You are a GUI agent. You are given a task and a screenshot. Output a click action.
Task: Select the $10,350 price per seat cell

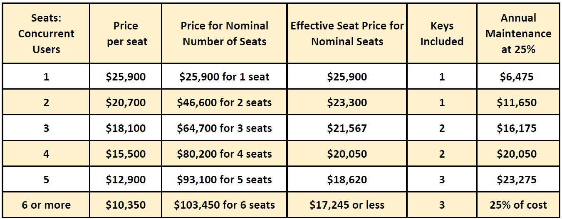point(126,205)
